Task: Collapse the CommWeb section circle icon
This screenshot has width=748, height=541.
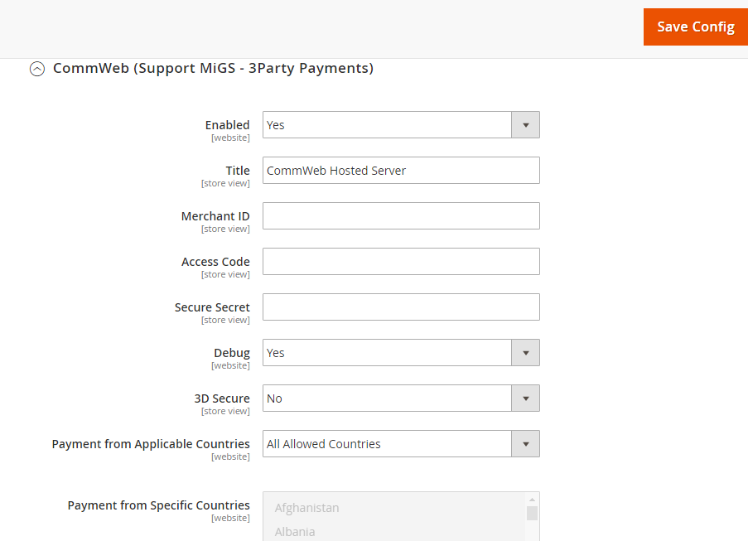Action: pyautogui.click(x=37, y=69)
